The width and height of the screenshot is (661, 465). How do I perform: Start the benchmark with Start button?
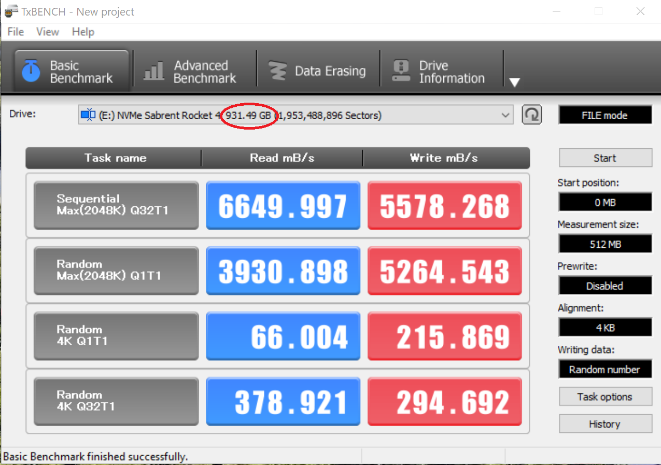[x=604, y=158]
